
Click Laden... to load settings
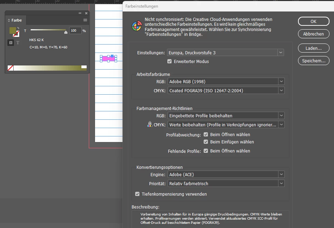313,48
